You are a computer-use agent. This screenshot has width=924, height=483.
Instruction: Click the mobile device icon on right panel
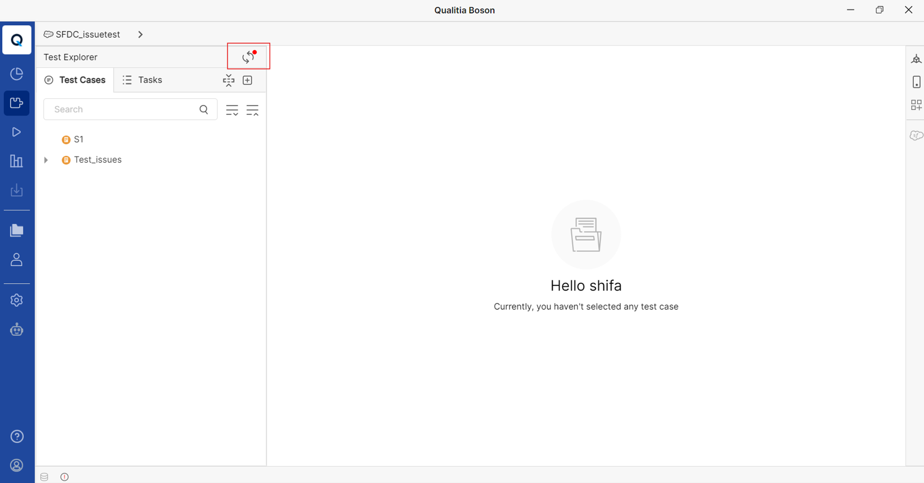pos(916,82)
